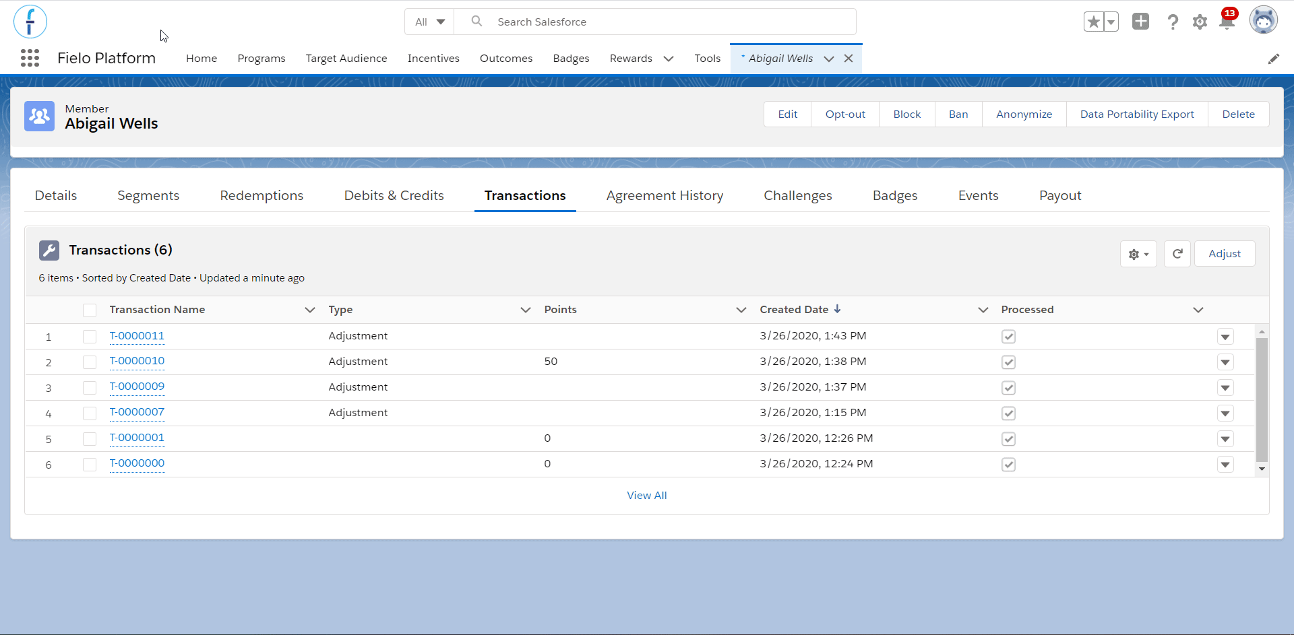Click the Adjust button
This screenshot has width=1294, height=635.
(x=1225, y=254)
